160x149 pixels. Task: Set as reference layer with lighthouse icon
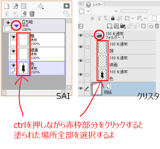(99, 18)
